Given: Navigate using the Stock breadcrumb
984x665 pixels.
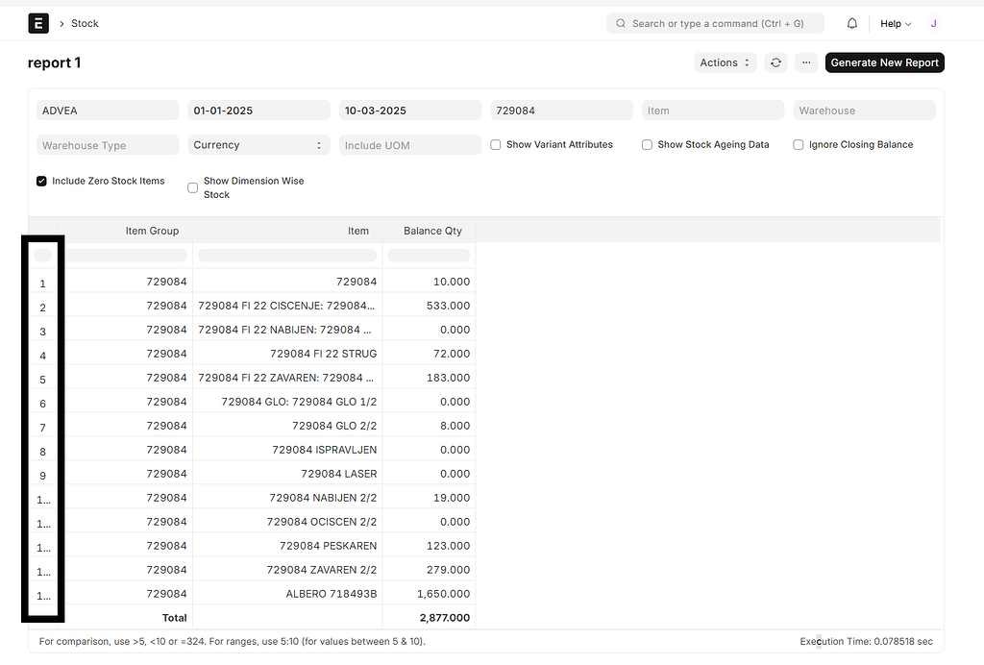Looking at the screenshot, I should click(85, 22).
